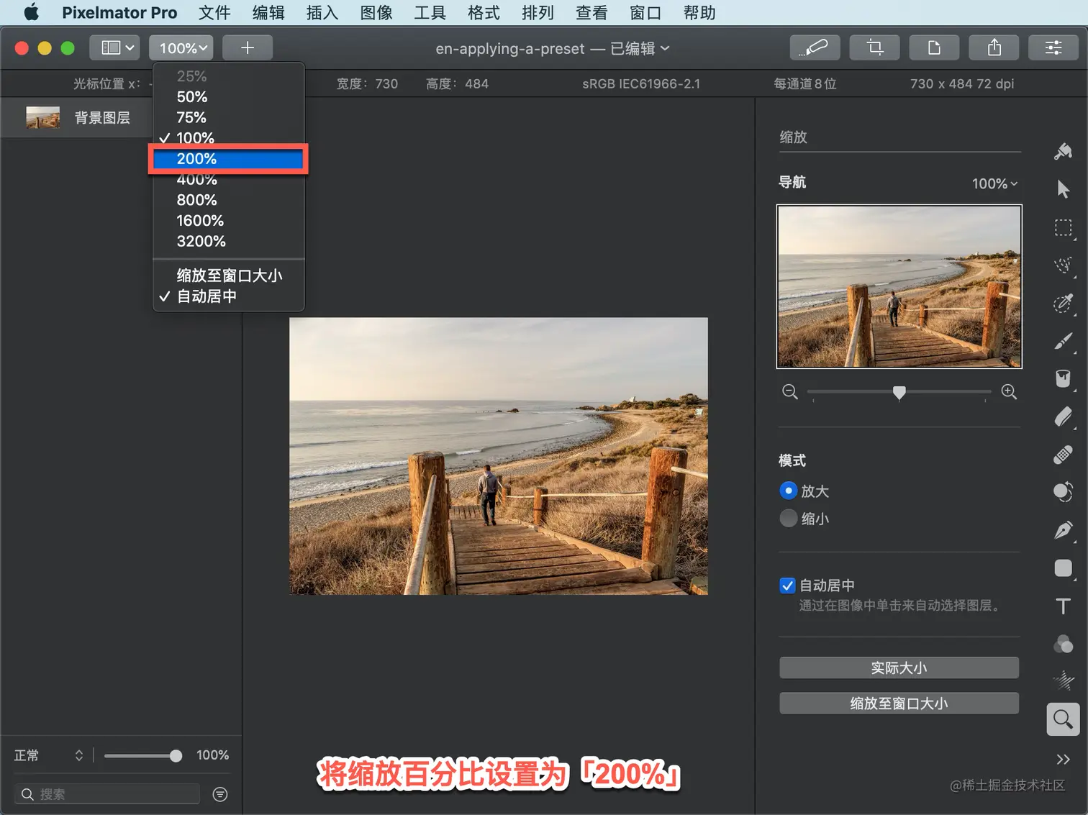Select the Reshape/Warp tool
The width and height of the screenshot is (1088, 815).
coord(1063,492)
